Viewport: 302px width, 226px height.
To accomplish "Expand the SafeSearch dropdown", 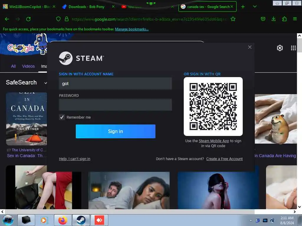I will pyautogui.click(x=46, y=83).
